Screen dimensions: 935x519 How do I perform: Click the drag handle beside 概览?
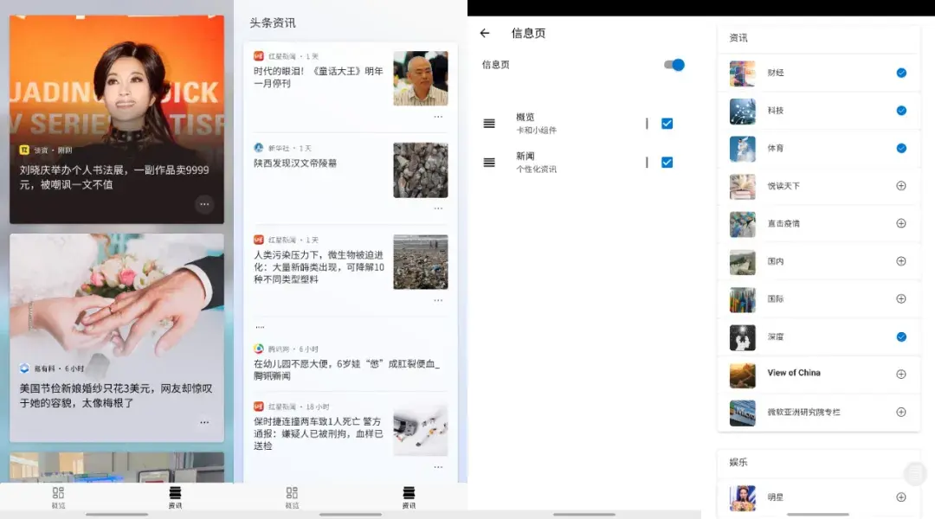pos(488,123)
